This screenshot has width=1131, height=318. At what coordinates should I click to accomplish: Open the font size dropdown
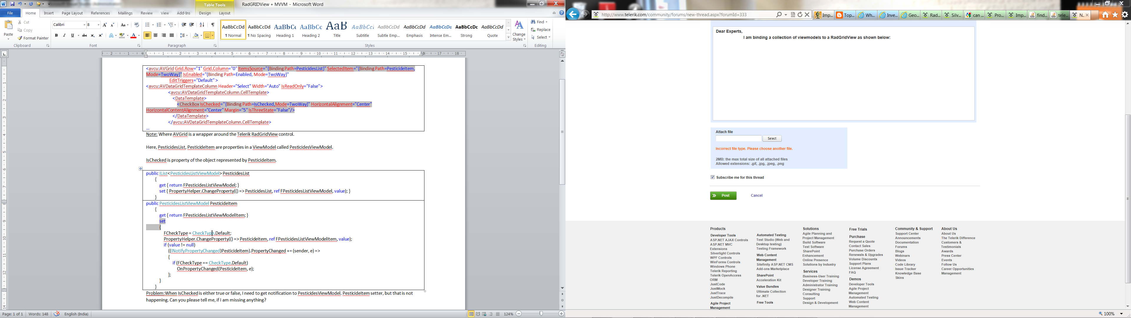[98, 25]
